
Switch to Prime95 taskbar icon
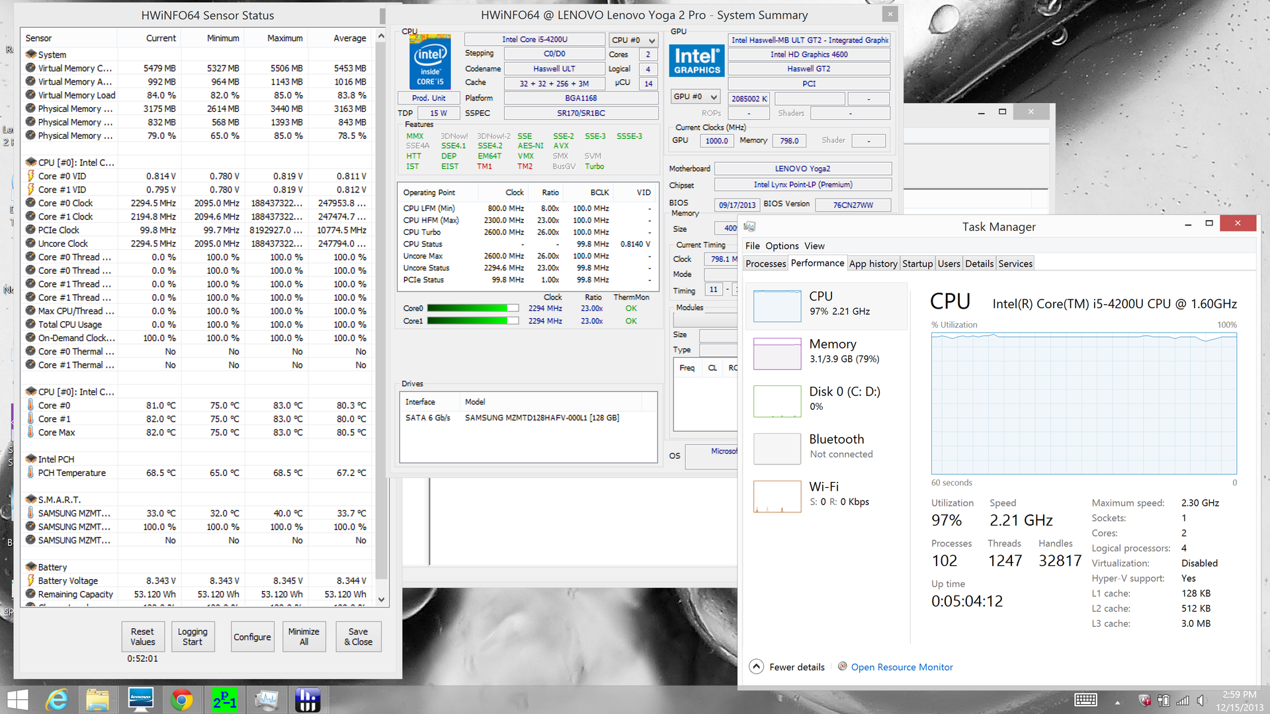[224, 700]
